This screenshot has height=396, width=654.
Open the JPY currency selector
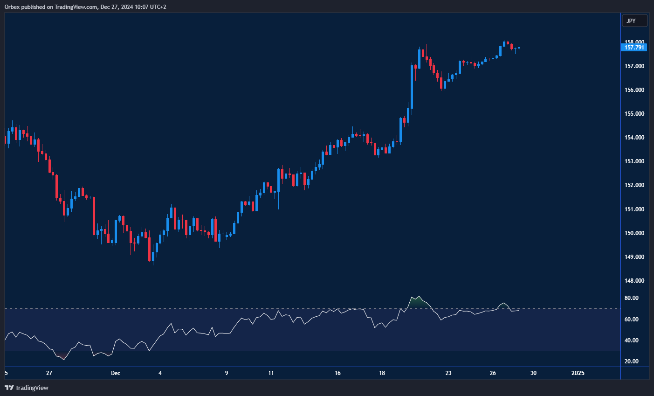(x=634, y=21)
